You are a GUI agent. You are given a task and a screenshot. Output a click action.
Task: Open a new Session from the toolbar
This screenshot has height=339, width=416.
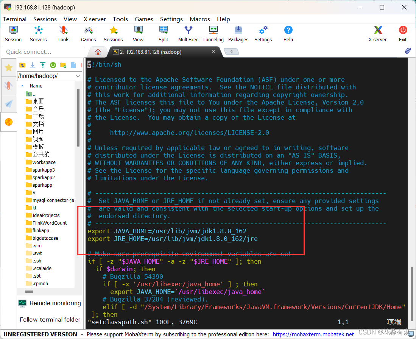click(13, 33)
